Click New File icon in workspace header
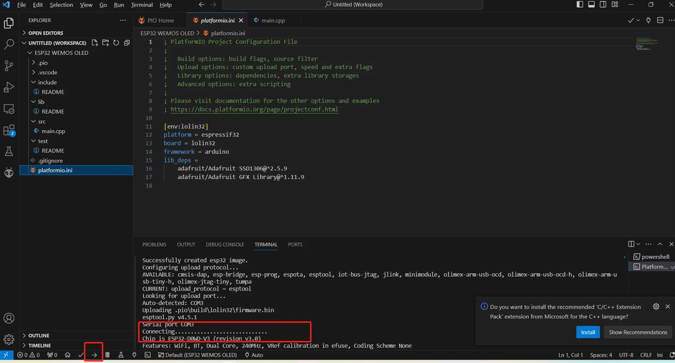 coord(95,42)
